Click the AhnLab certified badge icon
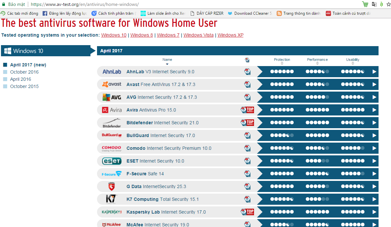Image resolution: width=391 pixels, height=227 pixels. point(247,72)
